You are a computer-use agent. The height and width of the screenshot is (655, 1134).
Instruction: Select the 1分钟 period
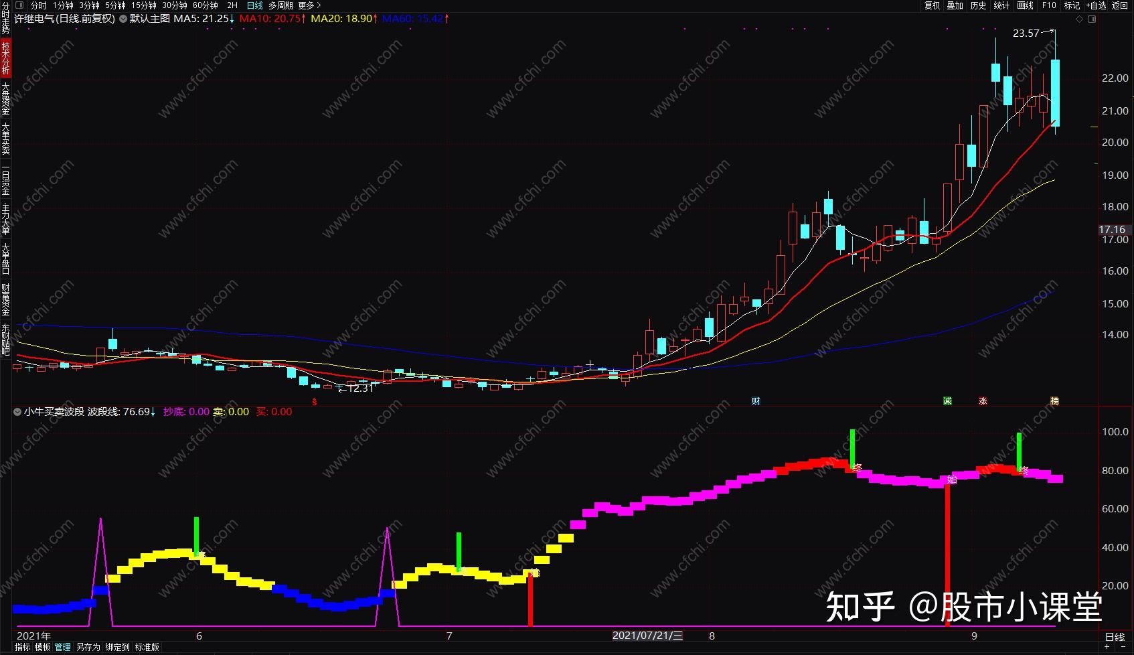coord(63,5)
